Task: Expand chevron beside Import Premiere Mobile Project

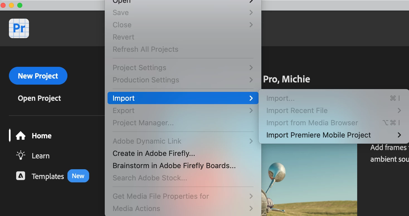Action: [x=399, y=135]
